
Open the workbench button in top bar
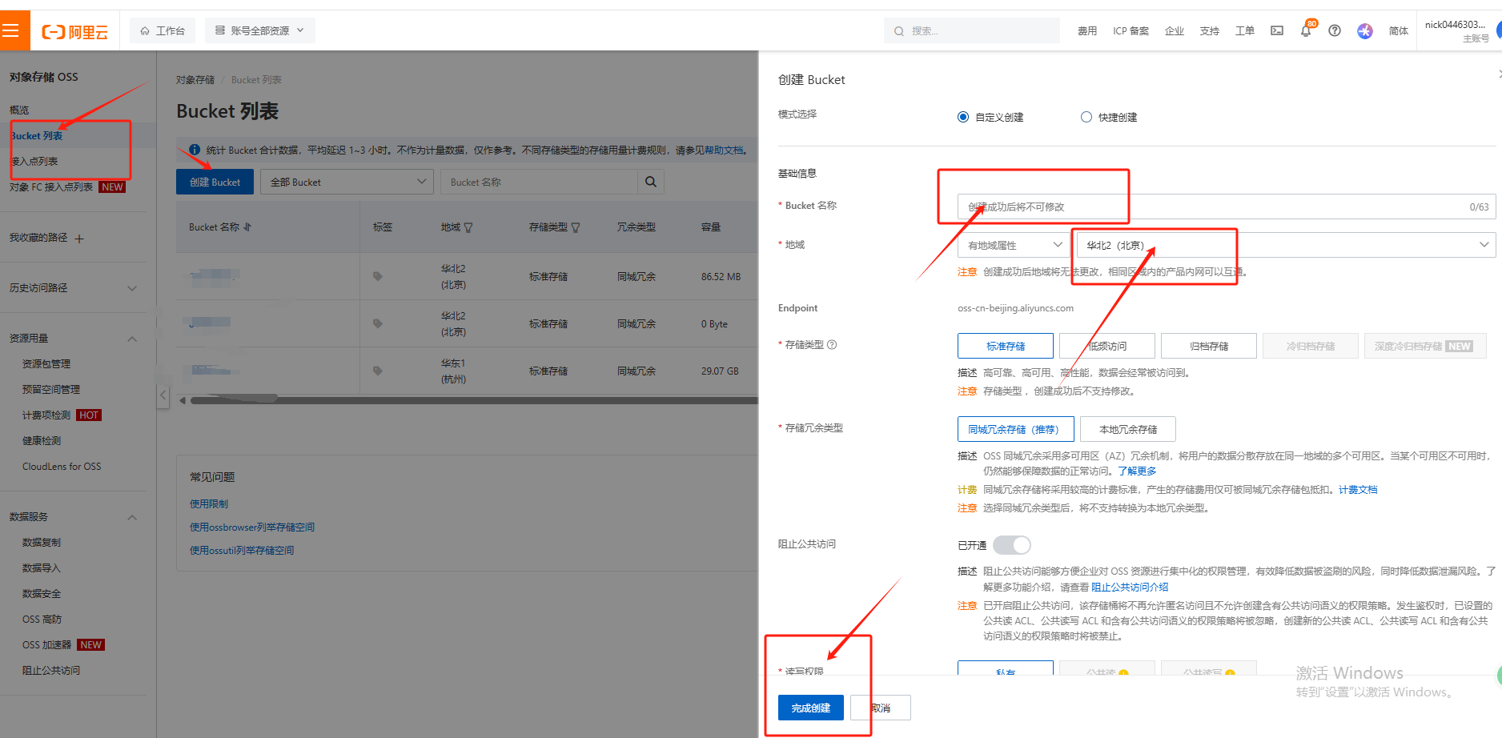[163, 30]
